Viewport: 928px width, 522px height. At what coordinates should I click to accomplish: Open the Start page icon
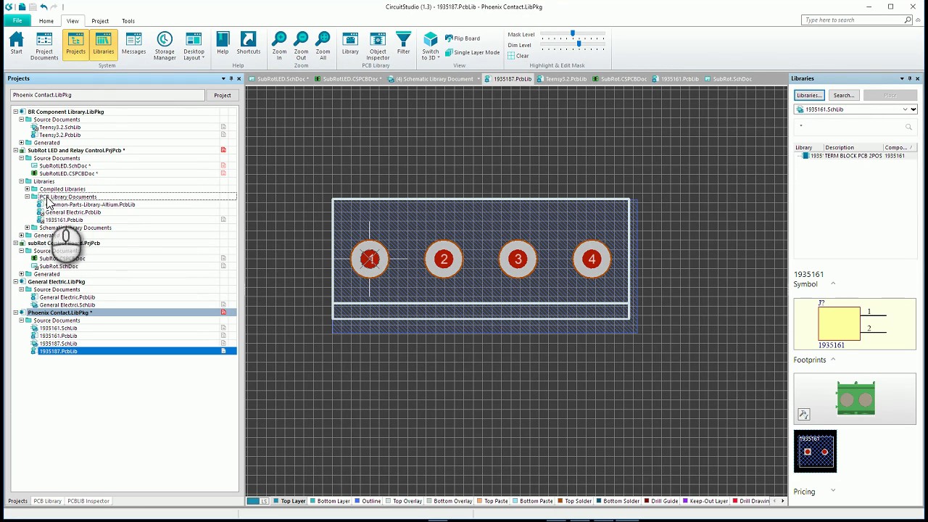[16, 44]
